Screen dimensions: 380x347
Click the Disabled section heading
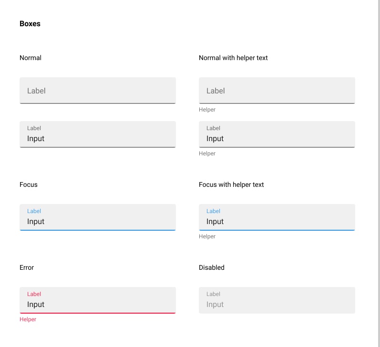coord(212,267)
